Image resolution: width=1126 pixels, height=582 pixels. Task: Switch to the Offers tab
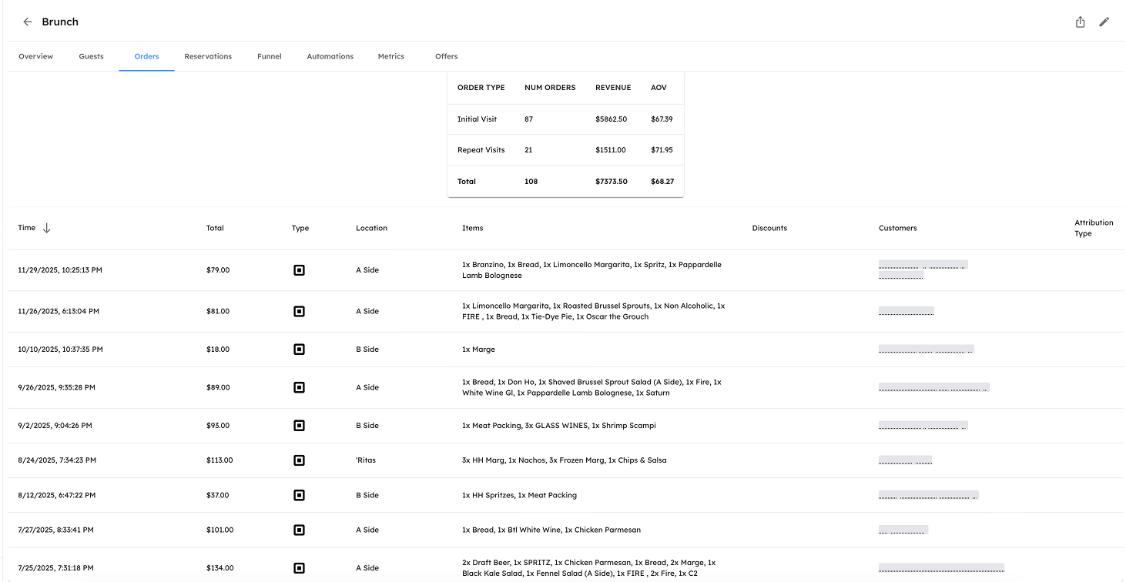(x=447, y=56)
